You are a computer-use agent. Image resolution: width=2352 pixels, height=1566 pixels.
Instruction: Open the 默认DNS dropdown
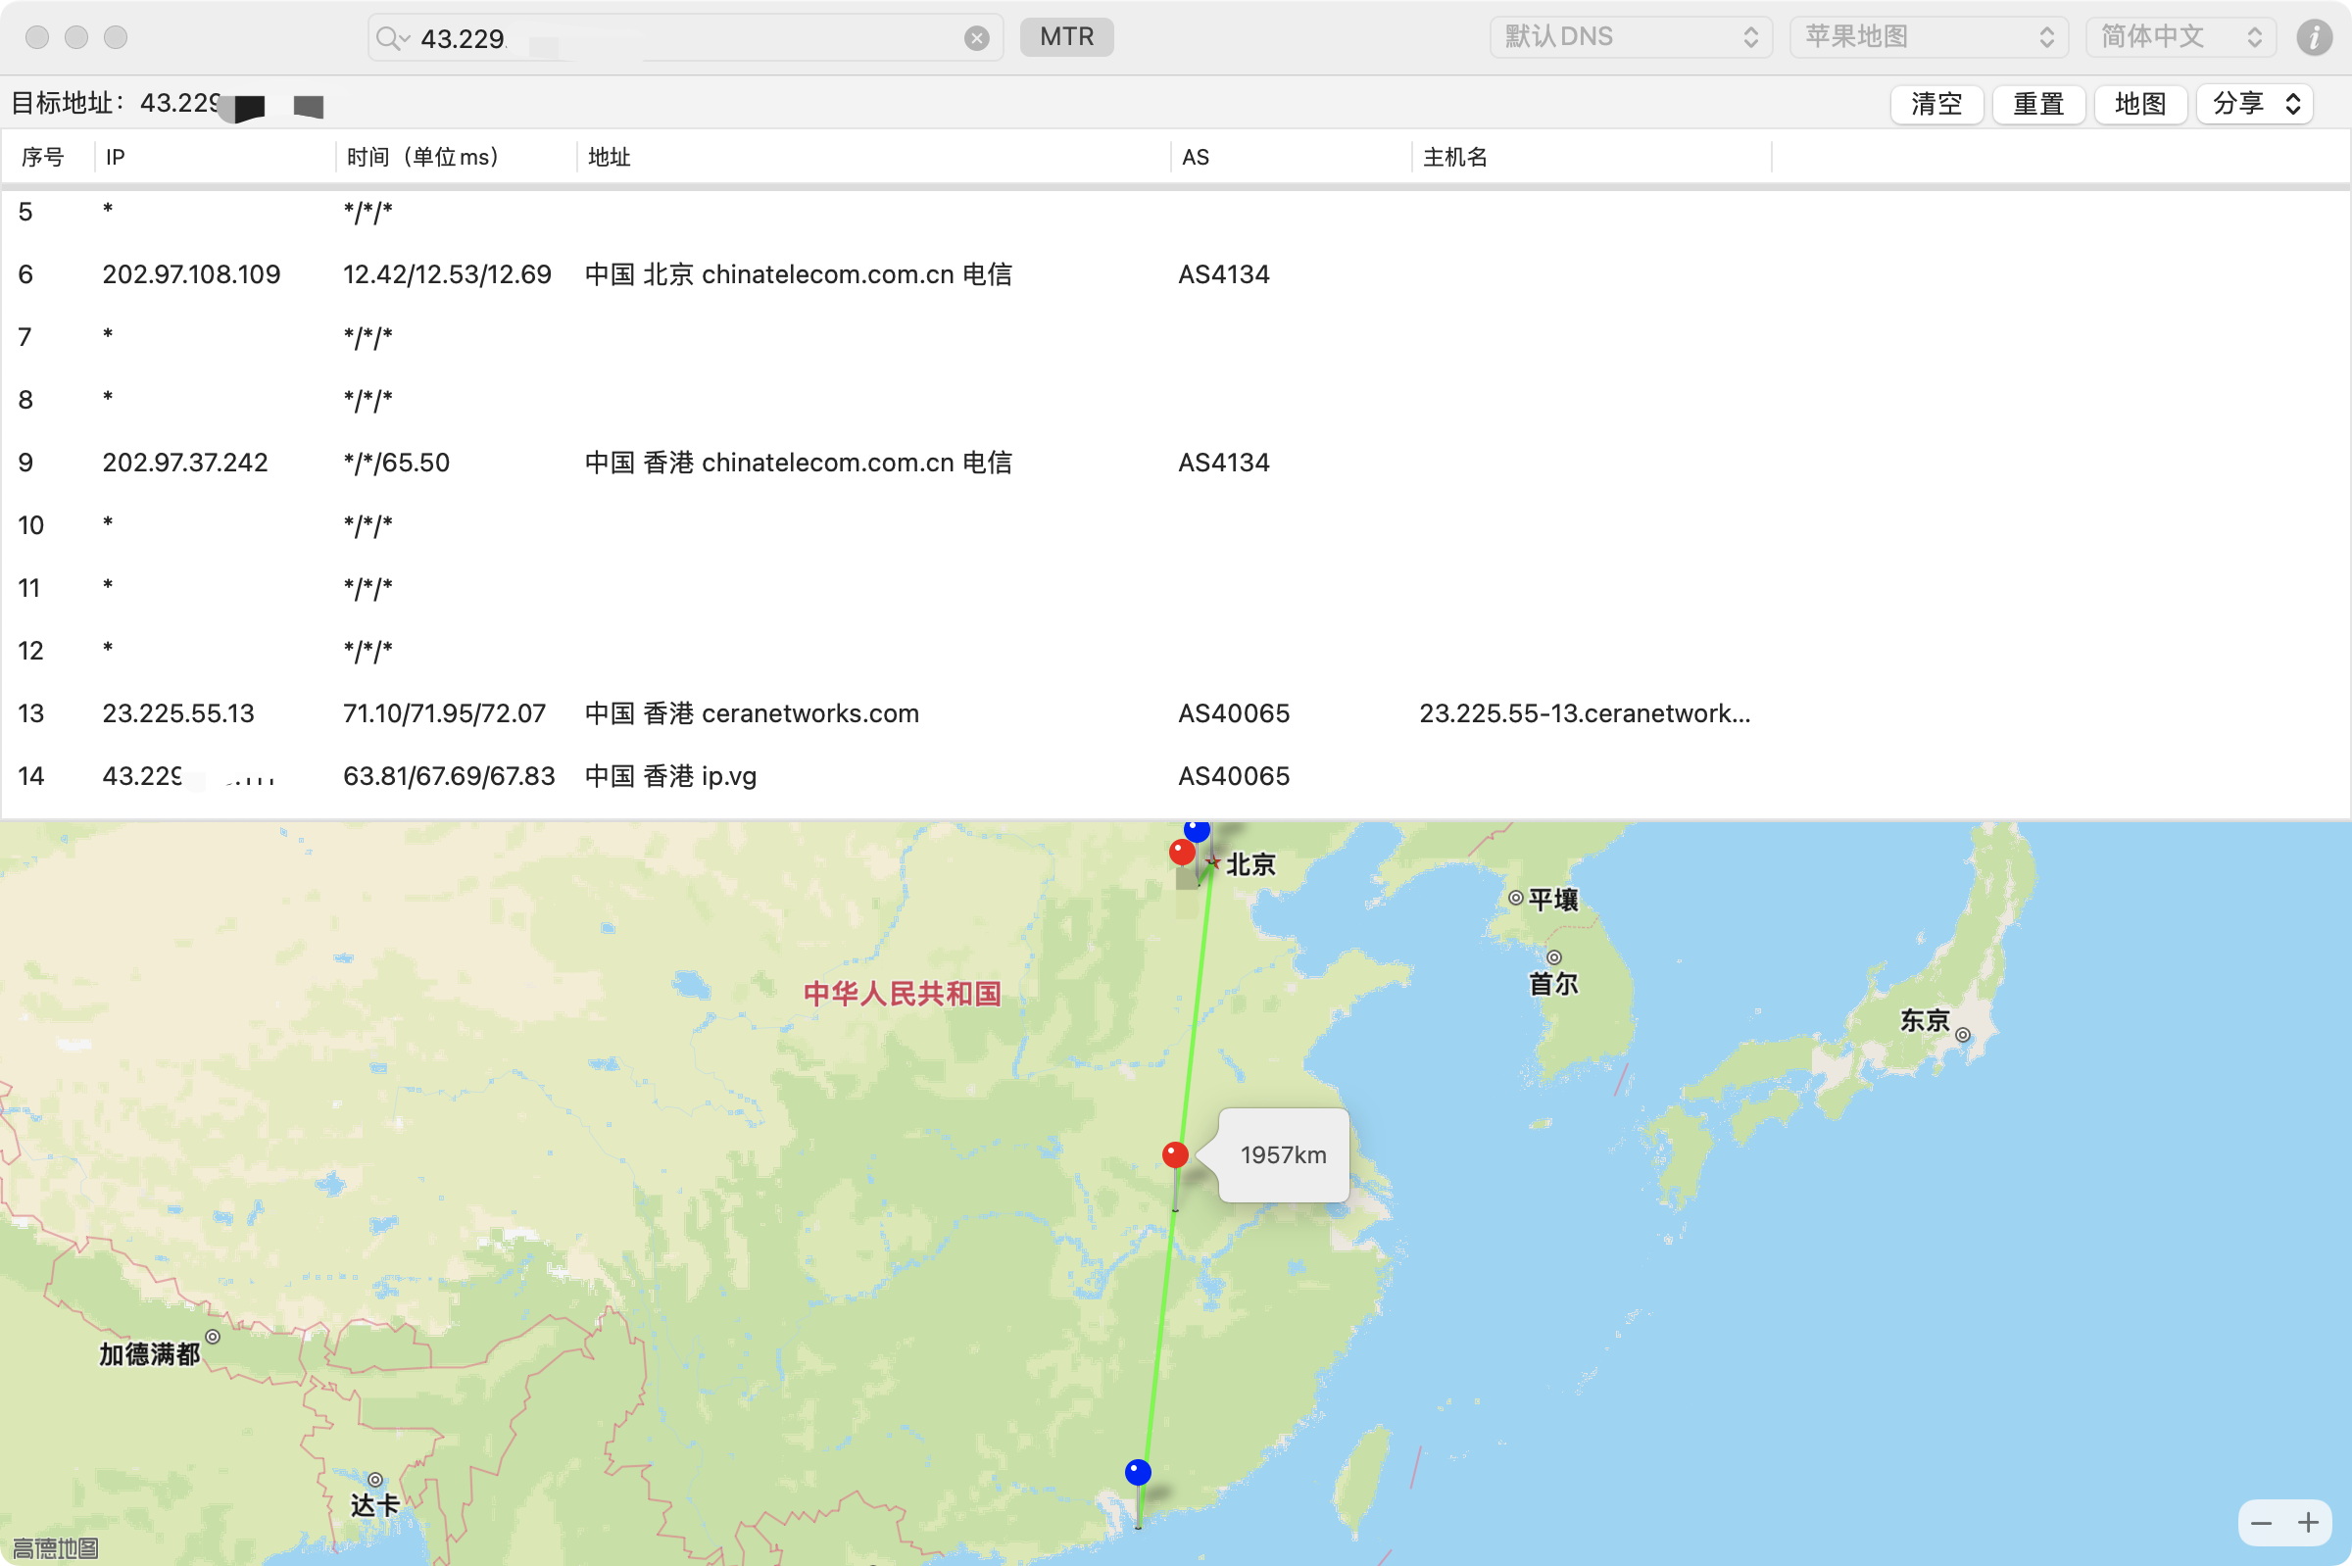pyautogui.click(x=1630, y=37)
